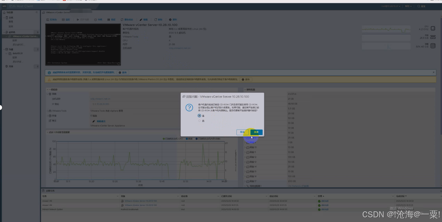Click the 打开电源 (Power on) toolbar button
Image resolution: width=442 pixels, height=222 pixels.
pyautogui.click(x=83, y=20)
